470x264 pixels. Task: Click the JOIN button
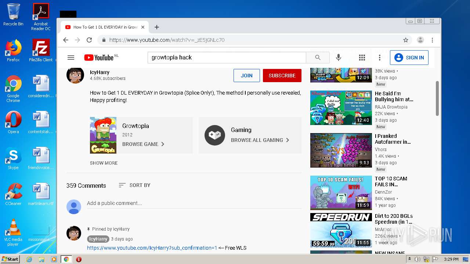247,76
